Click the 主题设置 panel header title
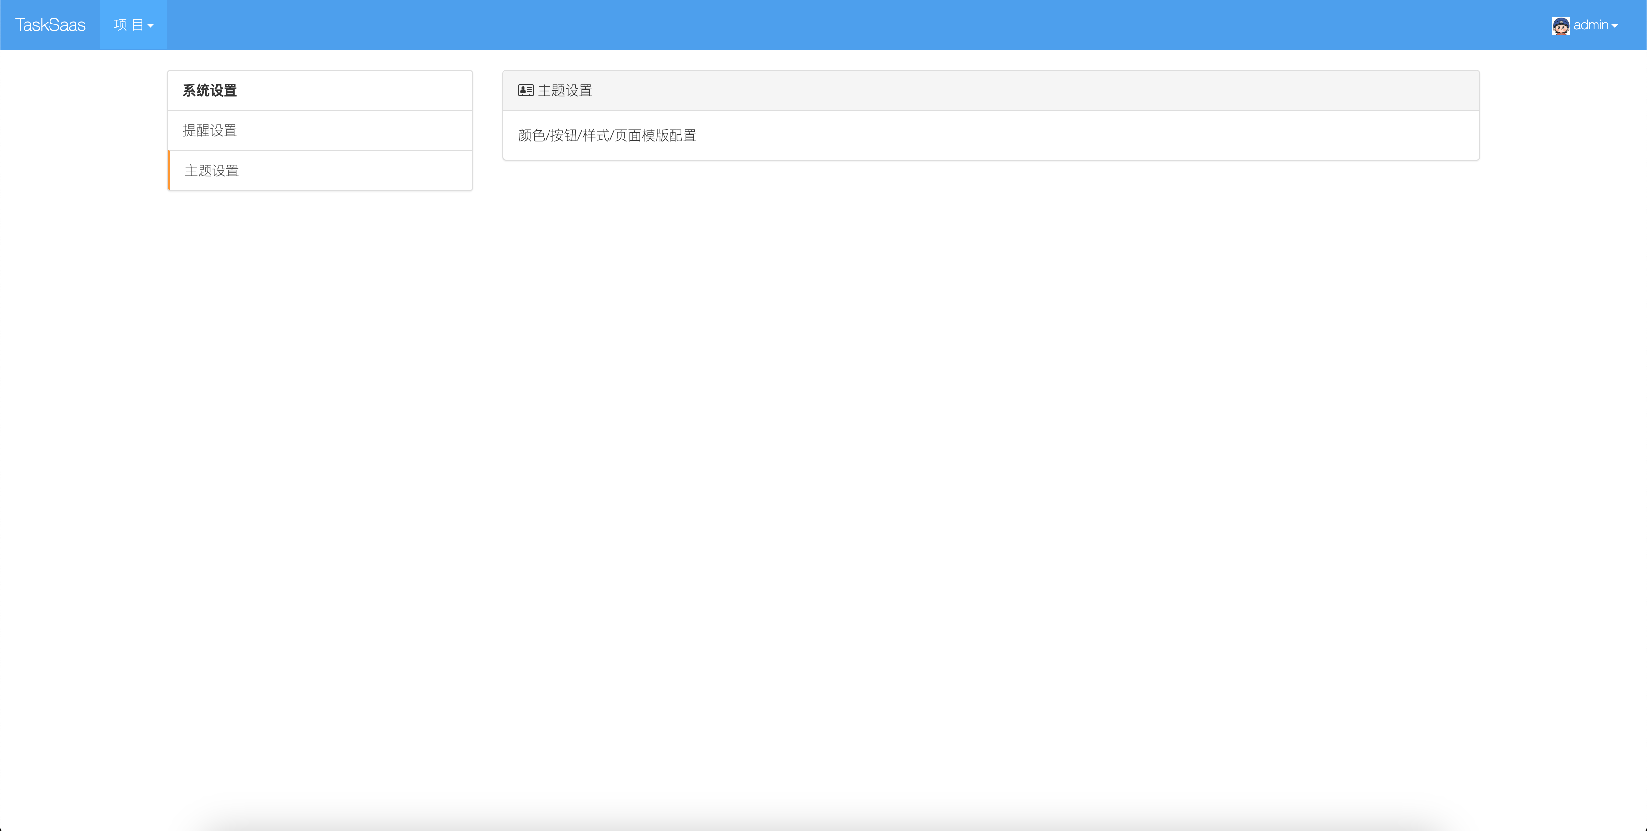The image size is (1647, 831). click(x=565, y=90)
